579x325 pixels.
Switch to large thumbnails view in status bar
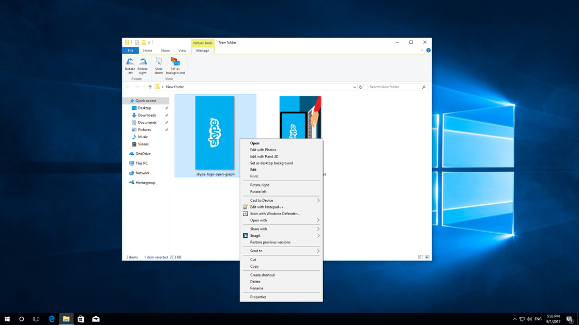click(427, 256)
